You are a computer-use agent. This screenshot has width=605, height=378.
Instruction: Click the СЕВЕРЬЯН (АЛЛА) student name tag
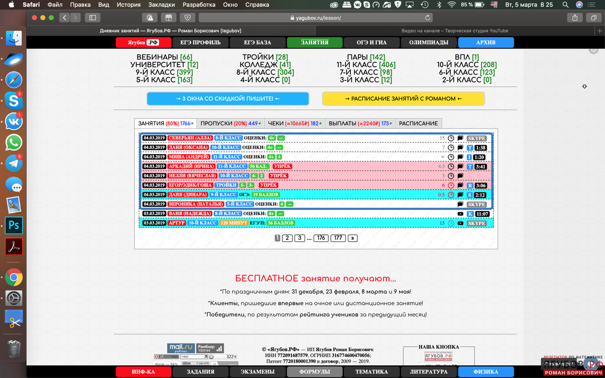(190, 138)
